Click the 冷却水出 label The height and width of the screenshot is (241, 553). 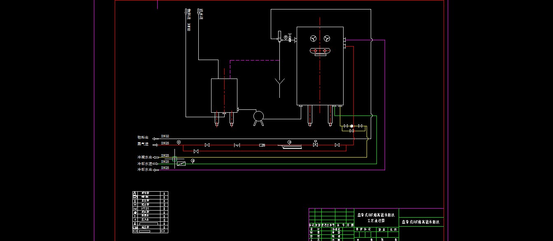click(x=144, y=169)
